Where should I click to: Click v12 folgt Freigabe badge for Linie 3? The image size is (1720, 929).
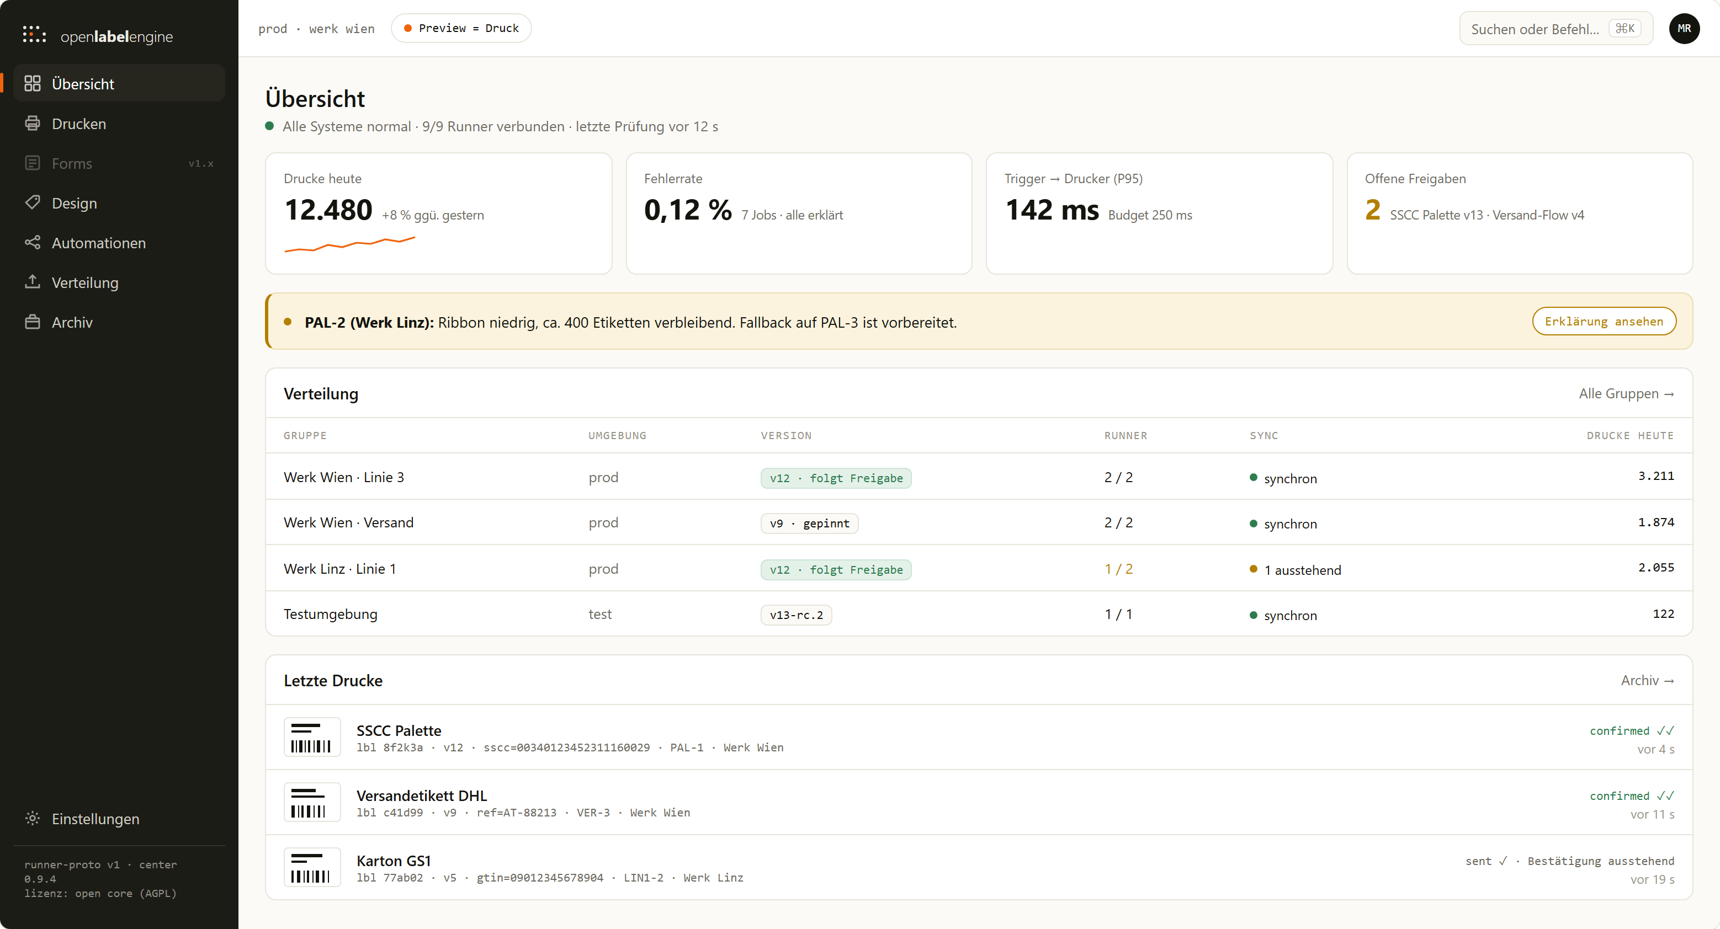click(836, 478)
